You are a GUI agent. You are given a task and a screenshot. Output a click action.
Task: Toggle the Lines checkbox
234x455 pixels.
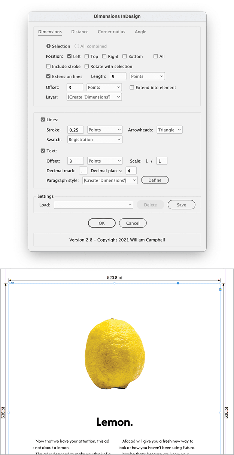(43, 120)
